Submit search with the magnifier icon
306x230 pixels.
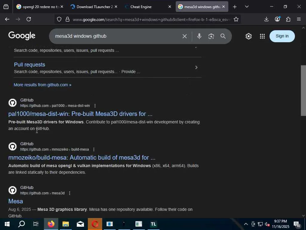(x=223, y=36)
